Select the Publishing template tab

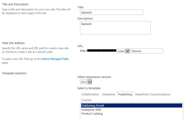coord(125,94)
